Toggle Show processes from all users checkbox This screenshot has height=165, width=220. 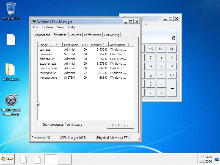click(39, 125)
